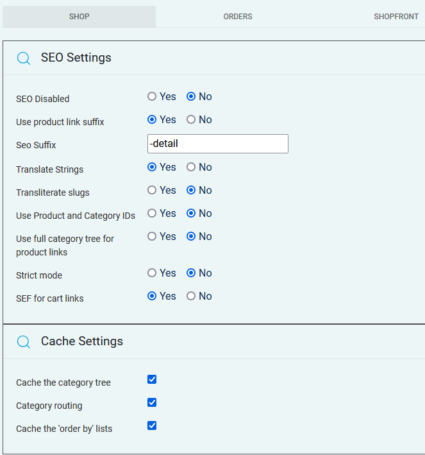
Task: Choose Yes for Use Product and Category IDs
Action: 152,214
